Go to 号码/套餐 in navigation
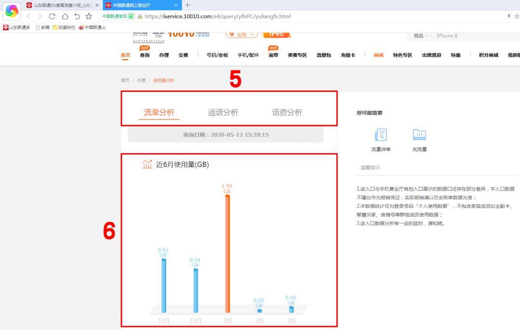The image size is (520, 330). [x=218, y=55]
